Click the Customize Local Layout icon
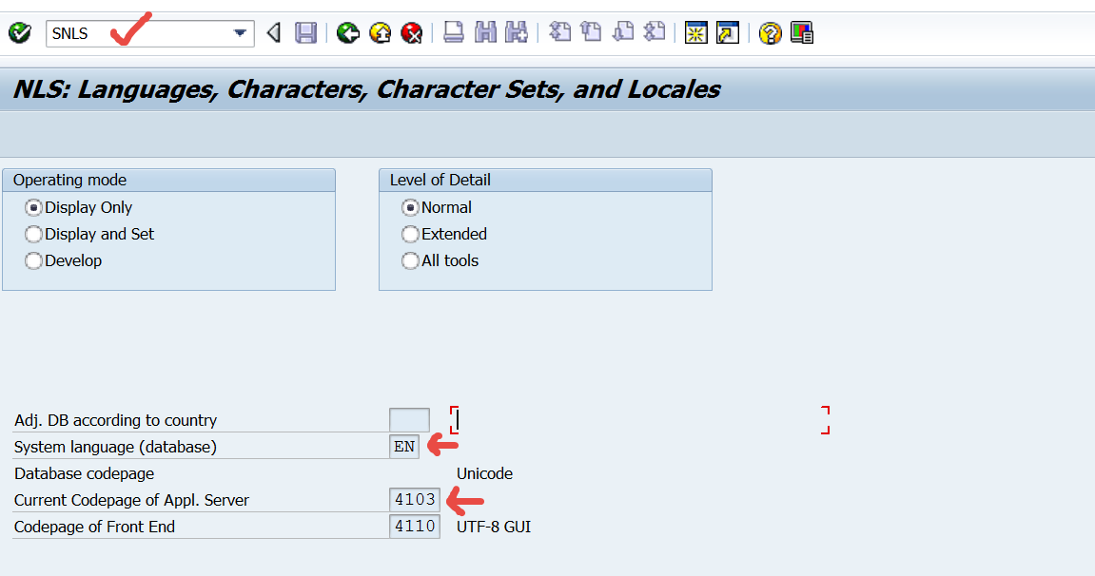The height and width of the screenshot is (576, 1095). coord(801,31)
